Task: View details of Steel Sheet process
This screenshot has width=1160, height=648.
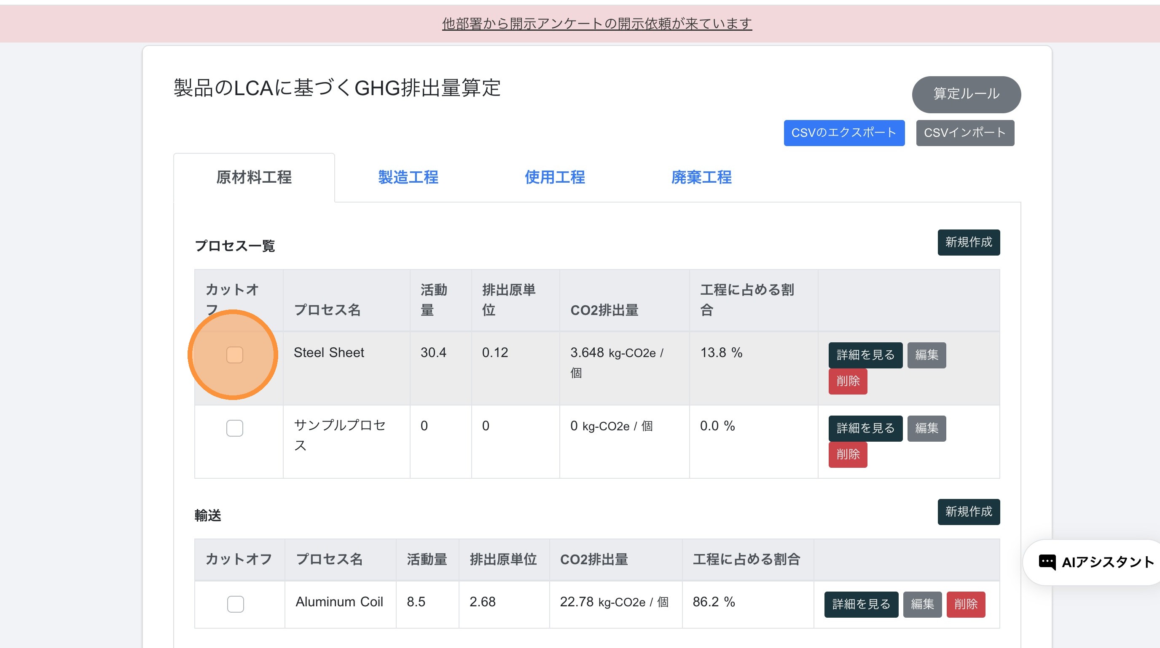Action: [865, 355]
